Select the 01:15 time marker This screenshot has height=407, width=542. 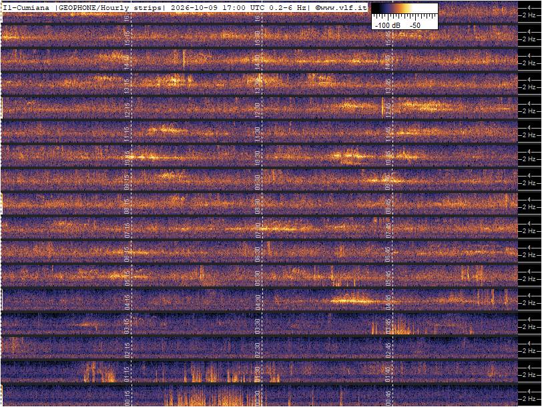pyautogui.click(x=127, y=374)
